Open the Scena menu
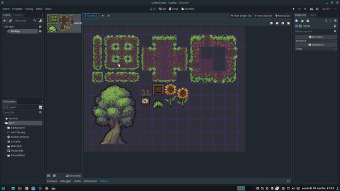This screenshot has height=191, width=340. point(6,9)
